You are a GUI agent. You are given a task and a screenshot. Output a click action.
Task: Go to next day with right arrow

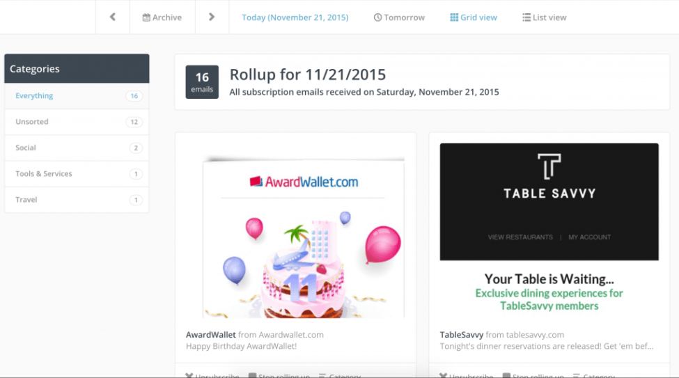click(x=212, y=17)
